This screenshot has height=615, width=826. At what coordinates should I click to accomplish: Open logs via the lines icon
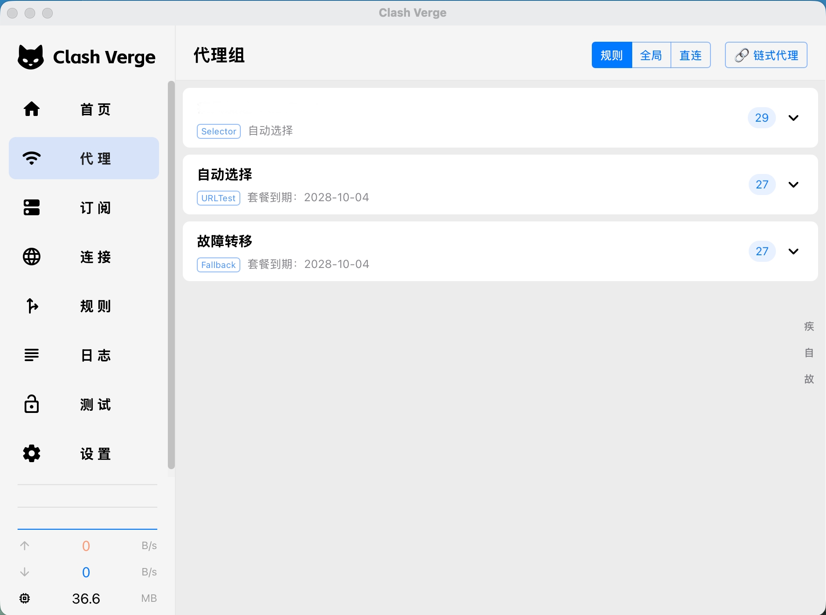(x=32, y=355)
